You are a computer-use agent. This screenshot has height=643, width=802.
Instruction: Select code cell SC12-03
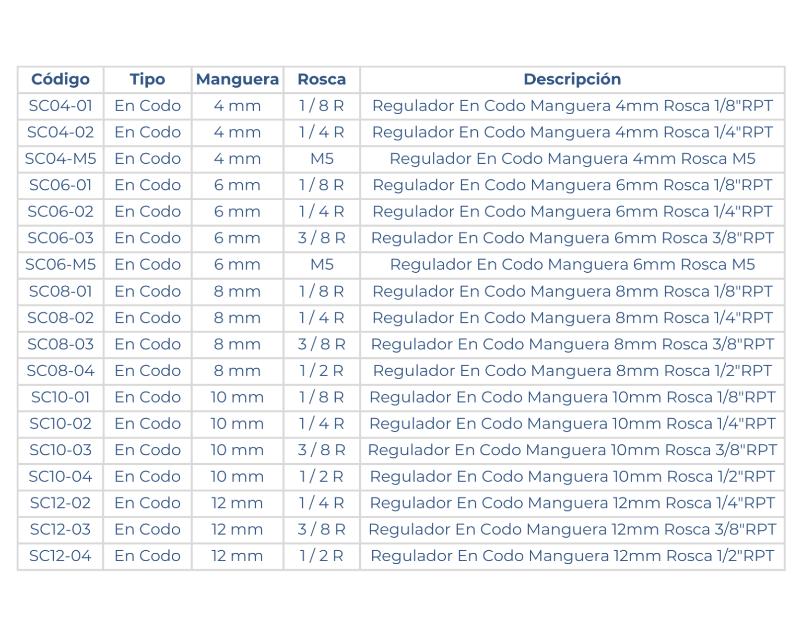pos(61,529)
